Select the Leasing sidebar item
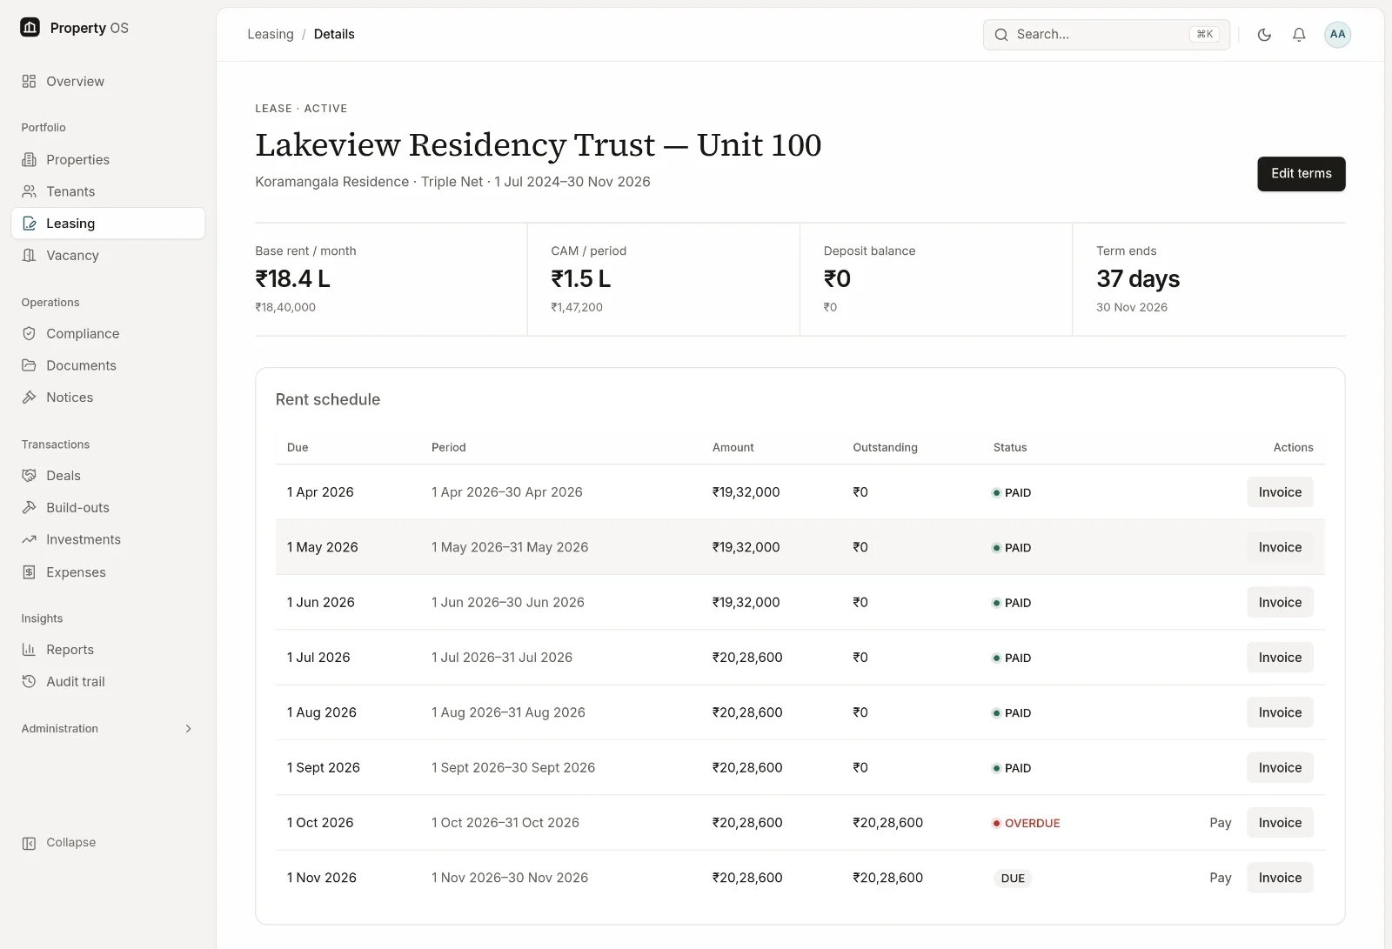Image resolution: width=1392 pixels, height=949 pixels. [108, 224]
